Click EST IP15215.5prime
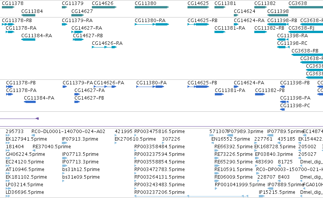 277,192
